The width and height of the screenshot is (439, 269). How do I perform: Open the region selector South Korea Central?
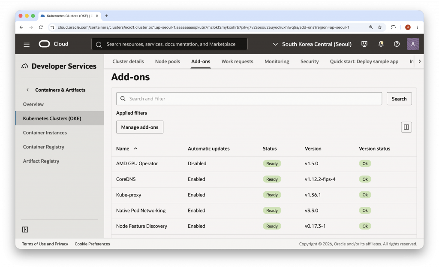[x=312, y=44]
